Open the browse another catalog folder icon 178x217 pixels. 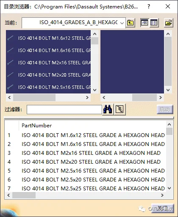point(169,23)
